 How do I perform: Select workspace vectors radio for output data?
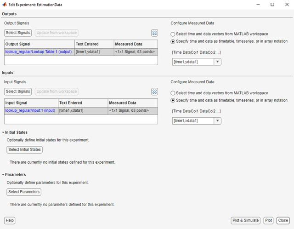coord(173,34)
